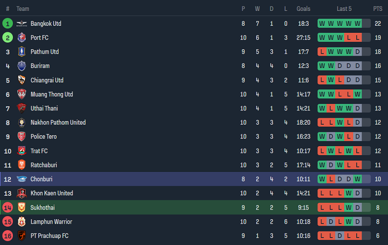Click Pathum Utd's first loss form badge
This screenshot has width=388, height=245.
322,52
